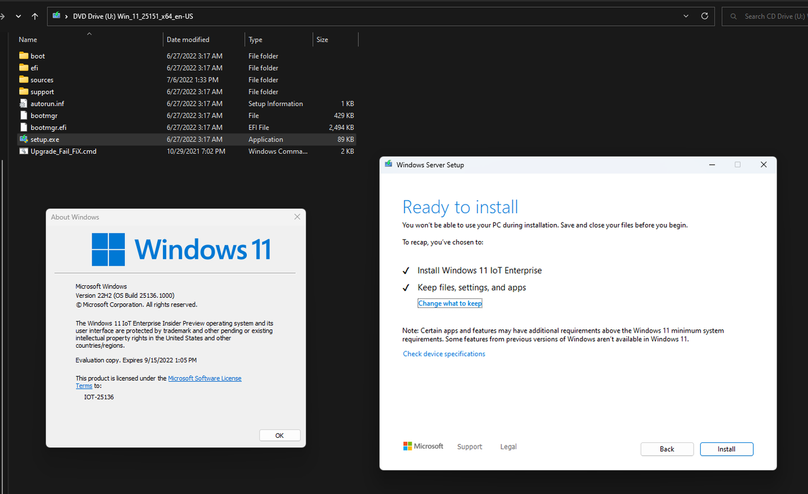Click the 429 KB size cell
This screenshot has width=808, height=494.
tap(345, 115)
